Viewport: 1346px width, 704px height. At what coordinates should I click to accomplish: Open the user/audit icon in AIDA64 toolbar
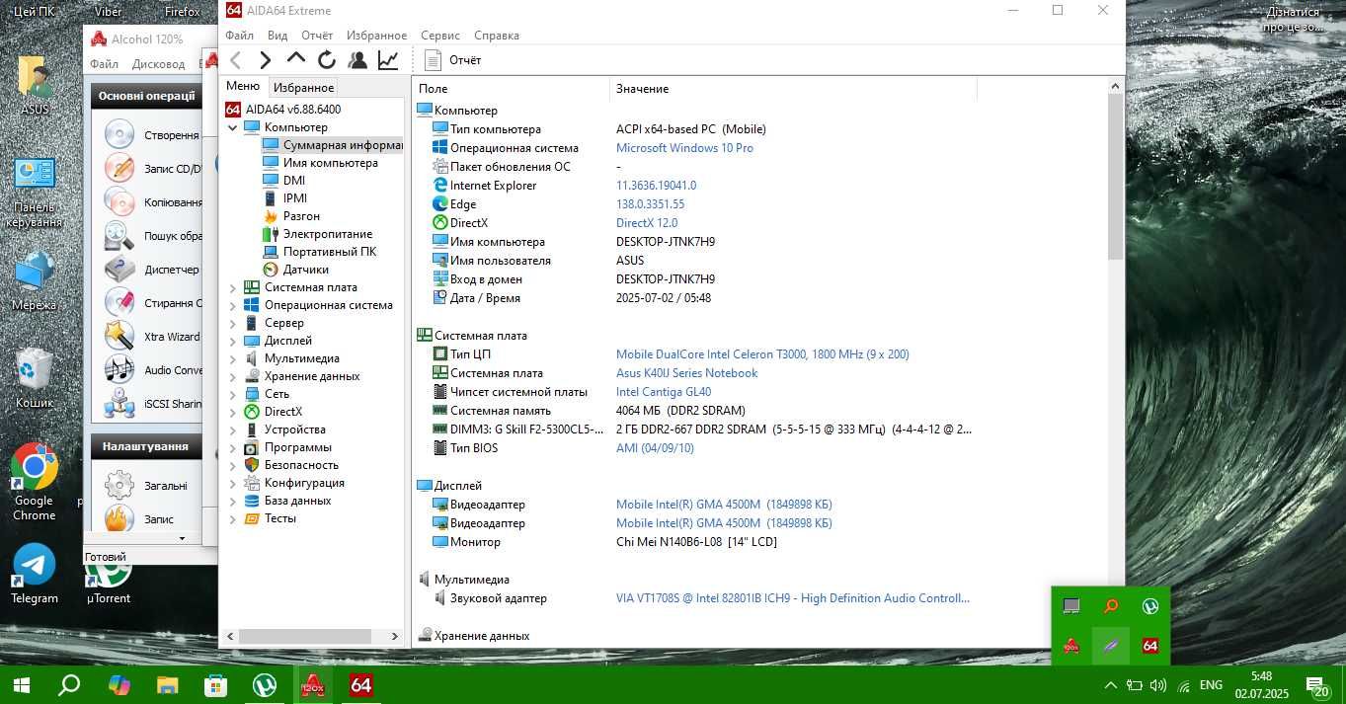tap(357, 60)
